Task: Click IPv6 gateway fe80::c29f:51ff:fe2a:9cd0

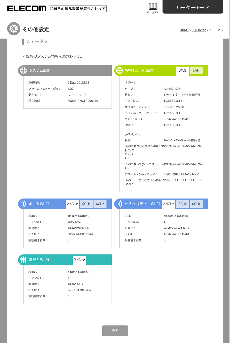Action: [181, 175]
